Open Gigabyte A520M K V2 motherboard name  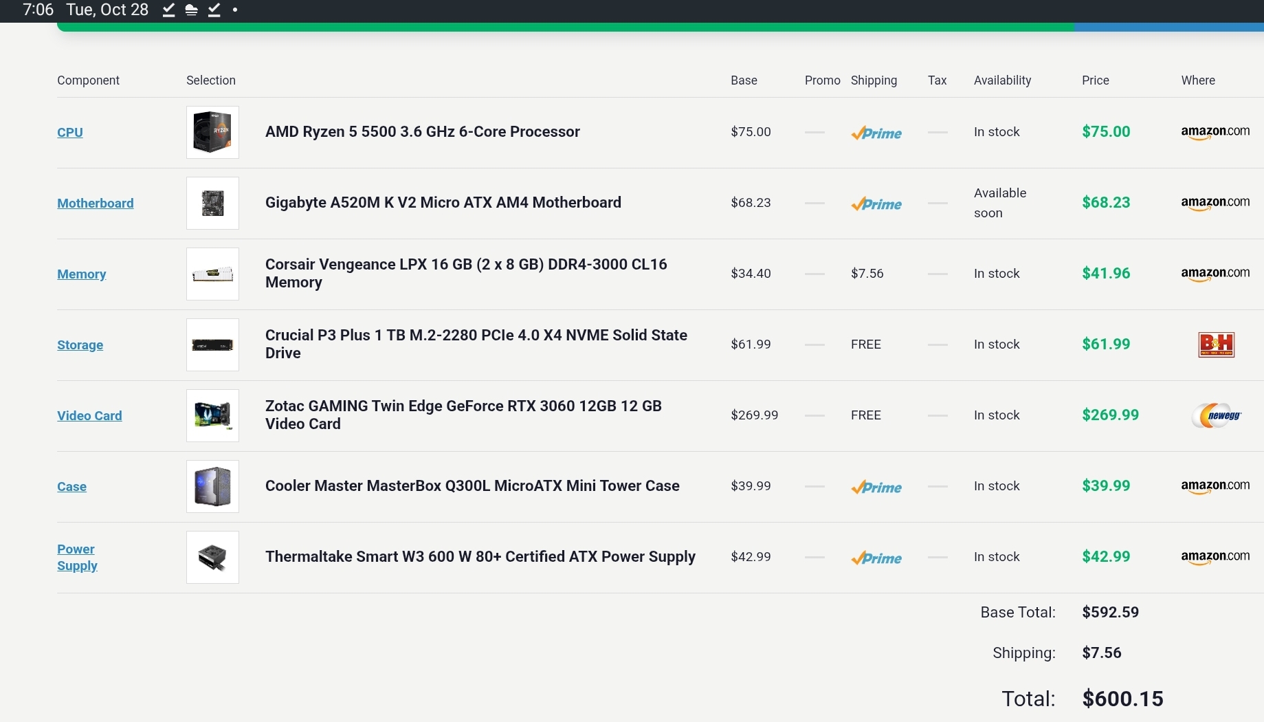(443, 202)
